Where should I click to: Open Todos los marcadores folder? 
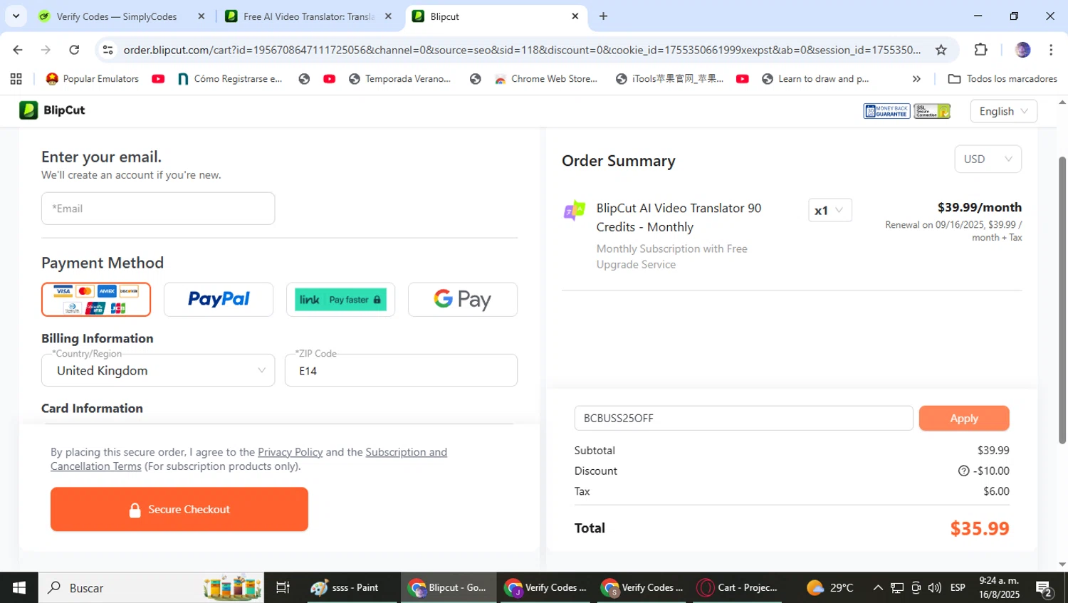(1002, 79)
